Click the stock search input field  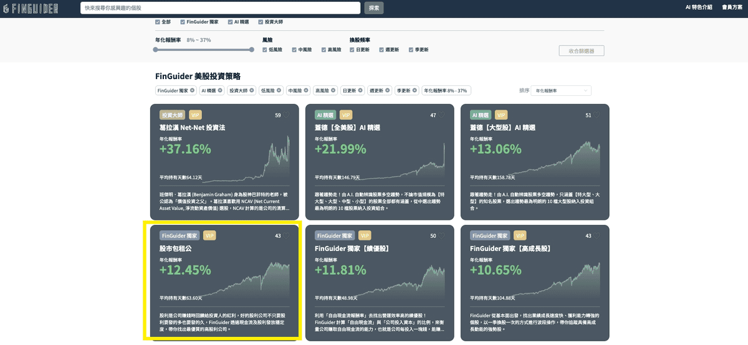(221, 8)
